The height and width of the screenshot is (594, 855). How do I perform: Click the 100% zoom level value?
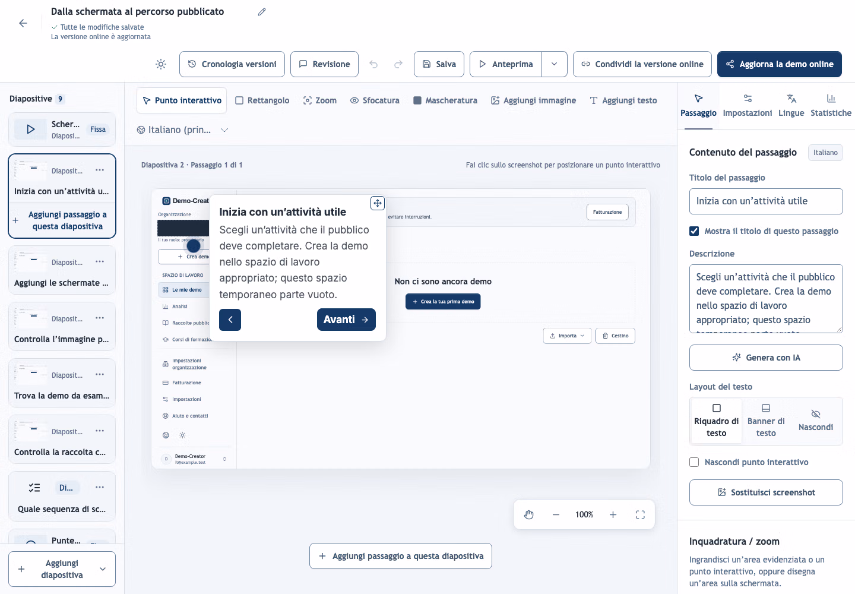(584, 514)
